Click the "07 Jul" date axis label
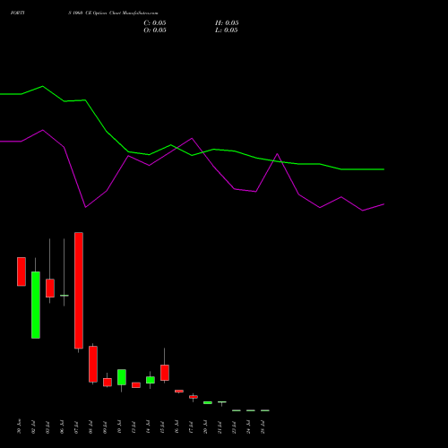The width and height of the screenshot is (448, 448). point(76,427)
